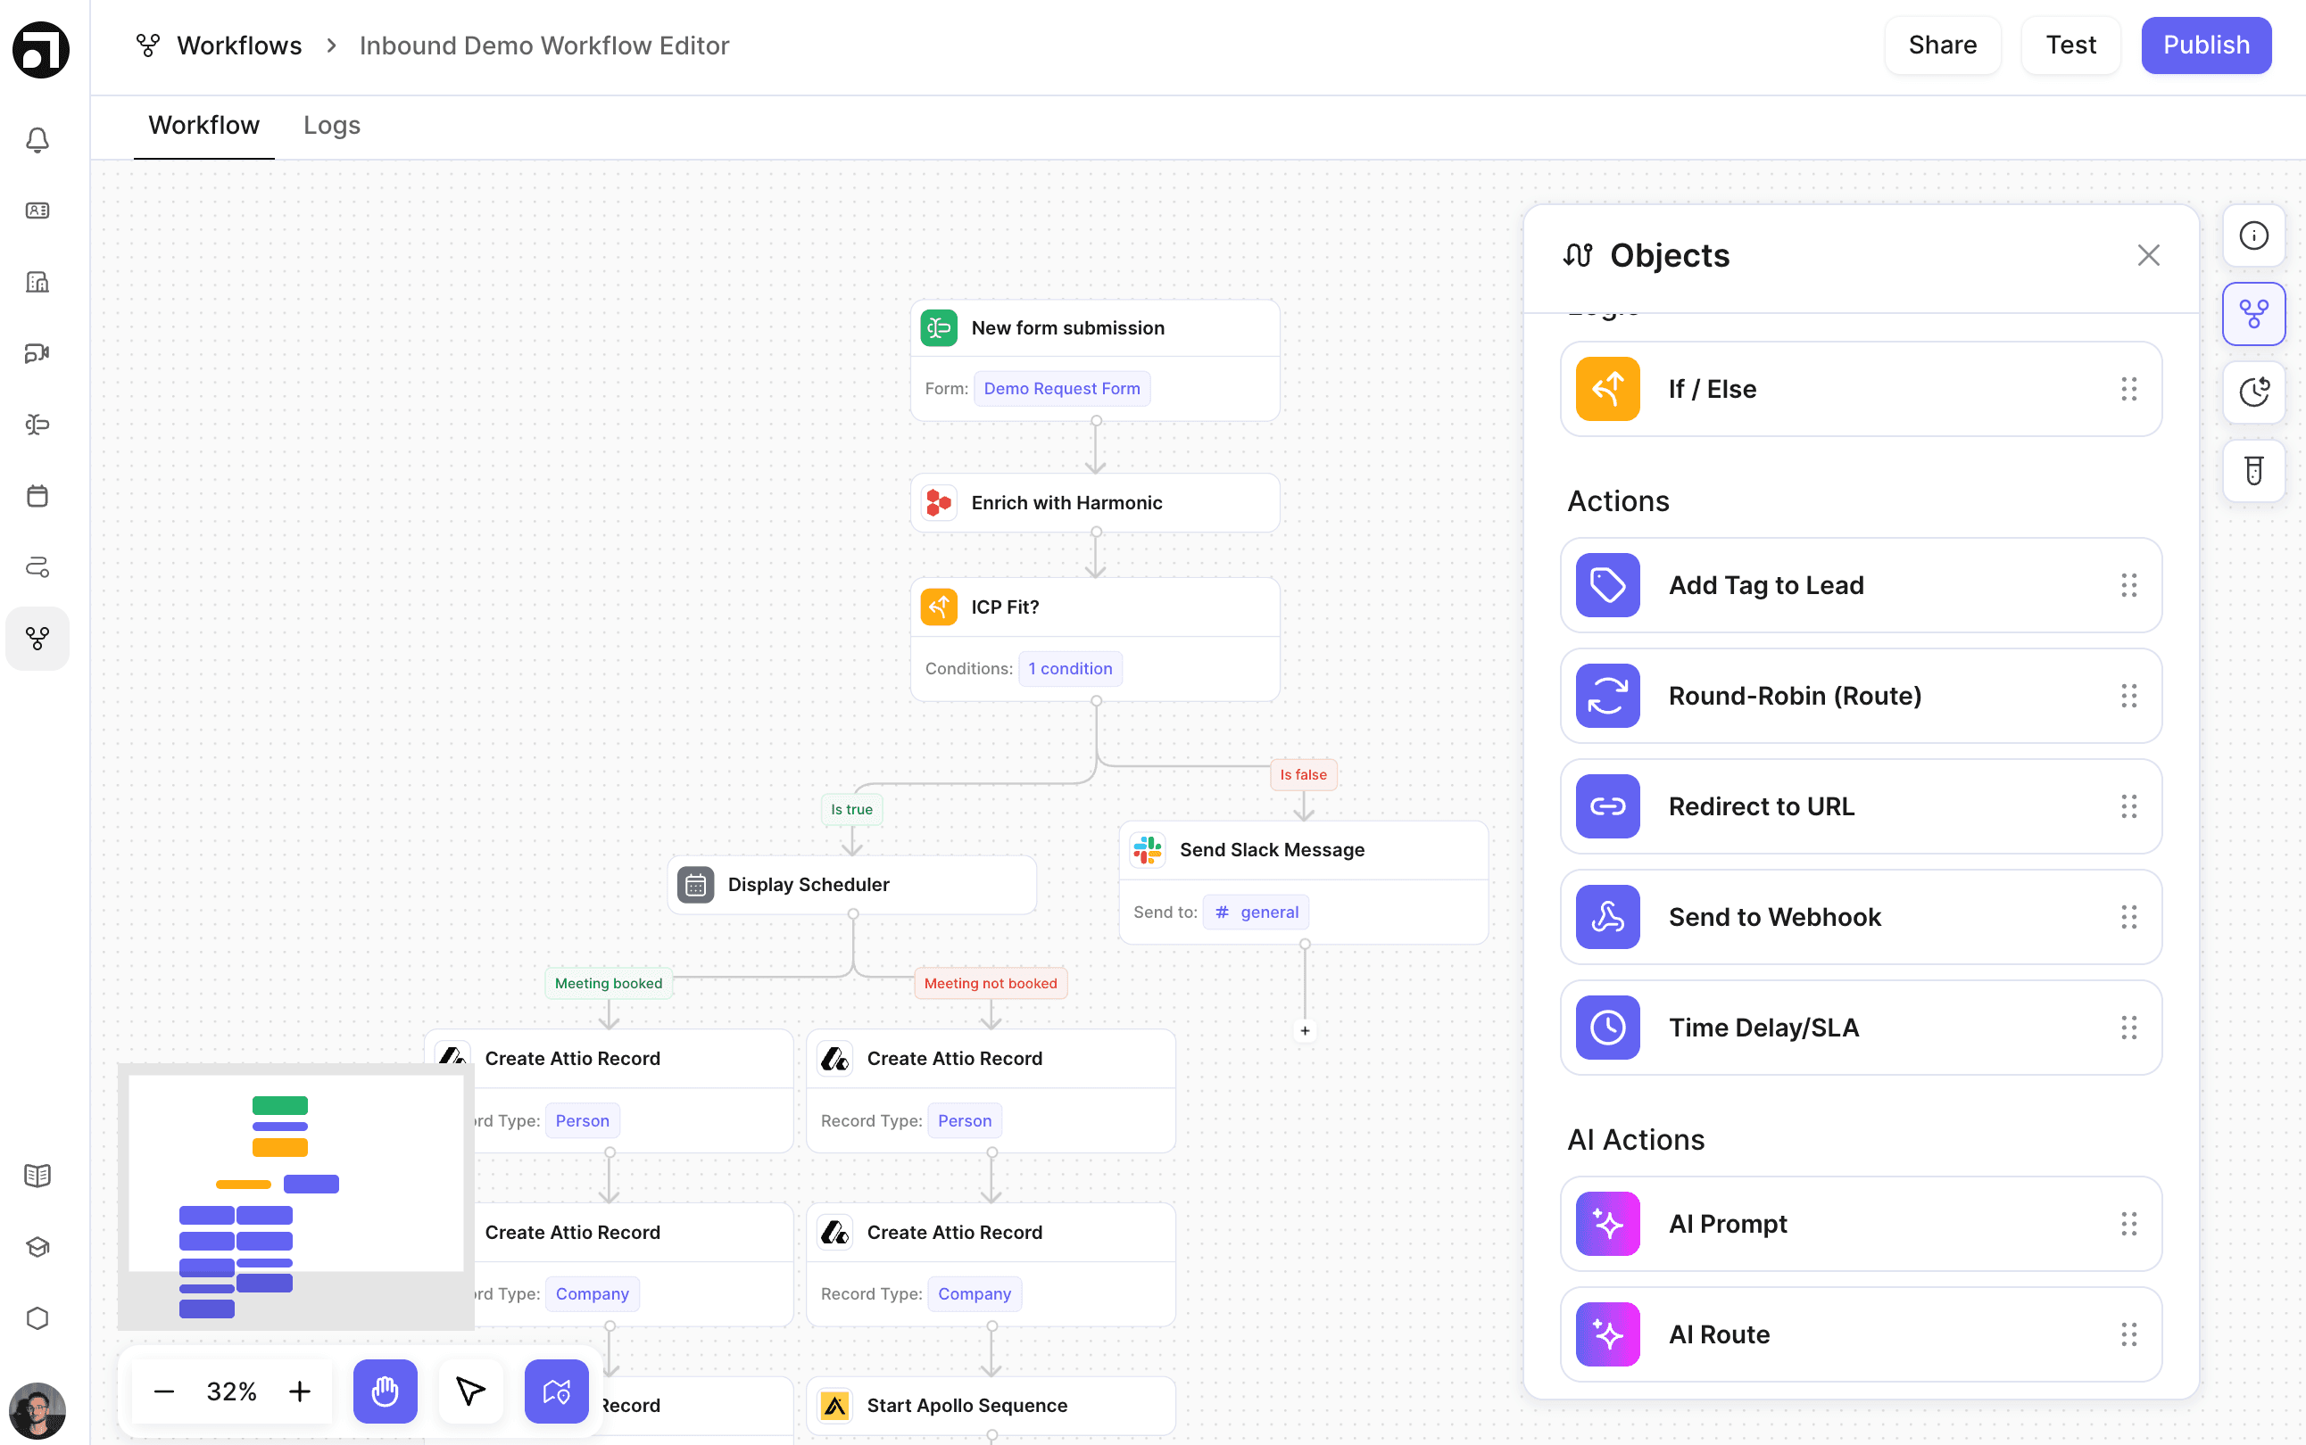
Task: Open the calendar icon in sidebar
Action: [37, 496]
